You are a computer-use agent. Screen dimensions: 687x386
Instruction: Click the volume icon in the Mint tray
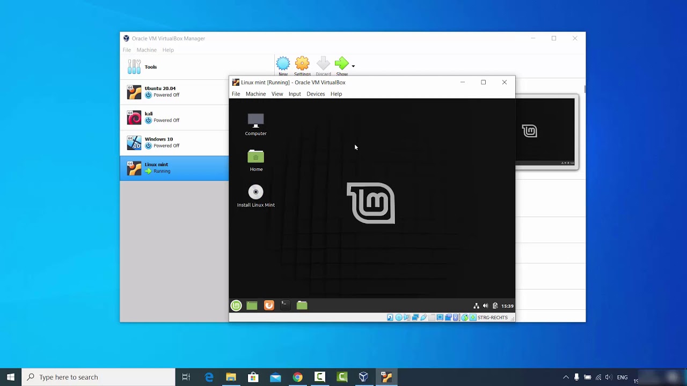485,306
